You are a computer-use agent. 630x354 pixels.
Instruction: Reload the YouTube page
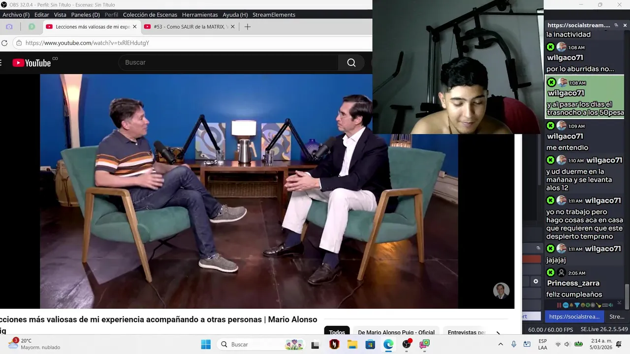(x=4, y=43)
